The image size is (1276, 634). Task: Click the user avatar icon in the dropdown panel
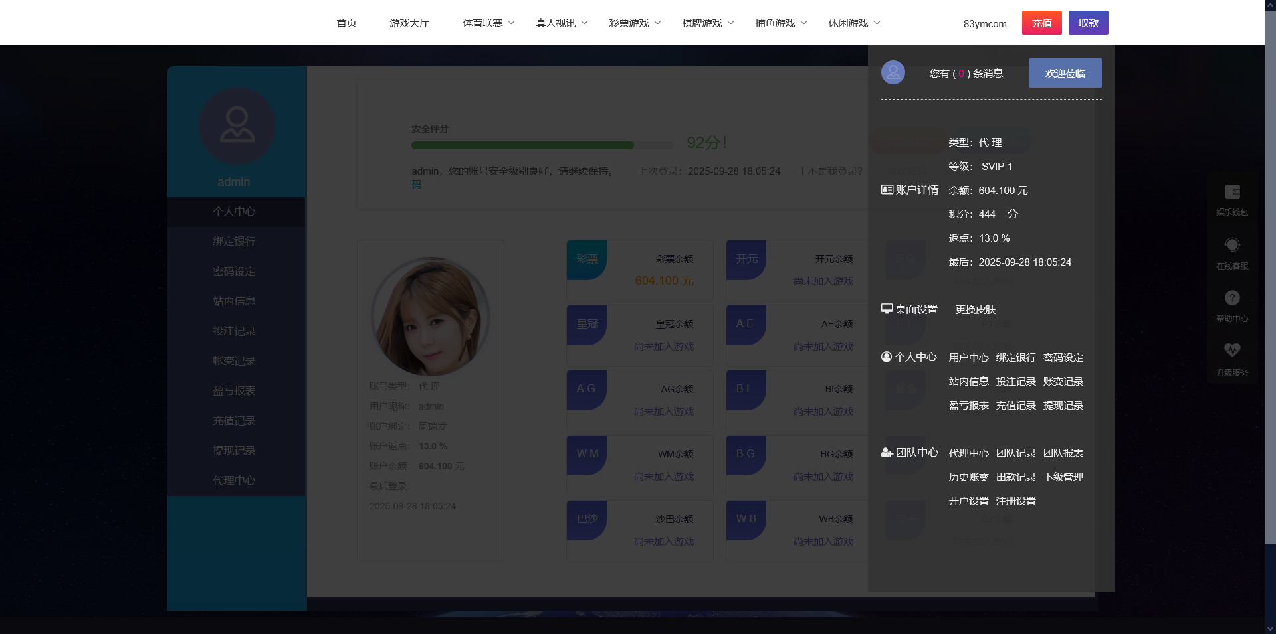(893, 72)
